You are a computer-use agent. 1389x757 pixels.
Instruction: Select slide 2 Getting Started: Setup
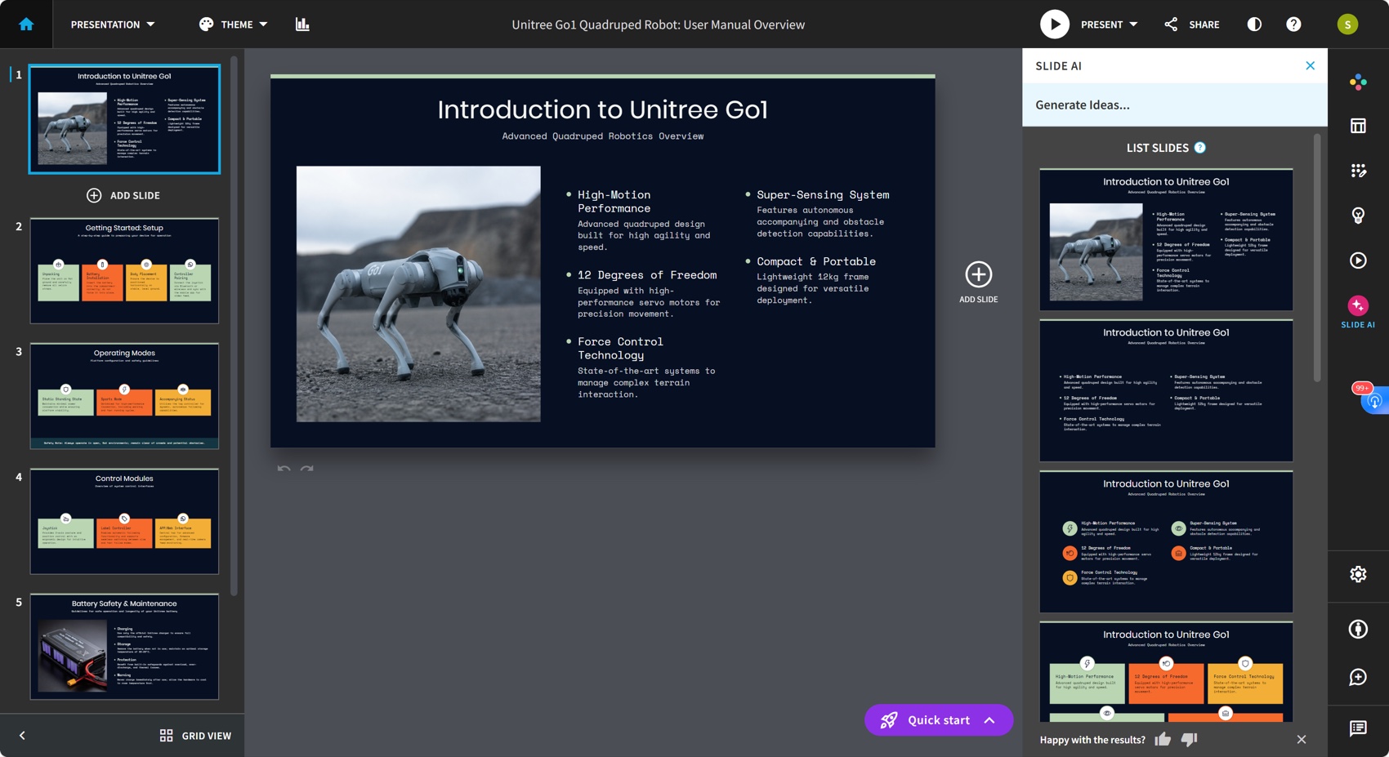tap(124, 270)
